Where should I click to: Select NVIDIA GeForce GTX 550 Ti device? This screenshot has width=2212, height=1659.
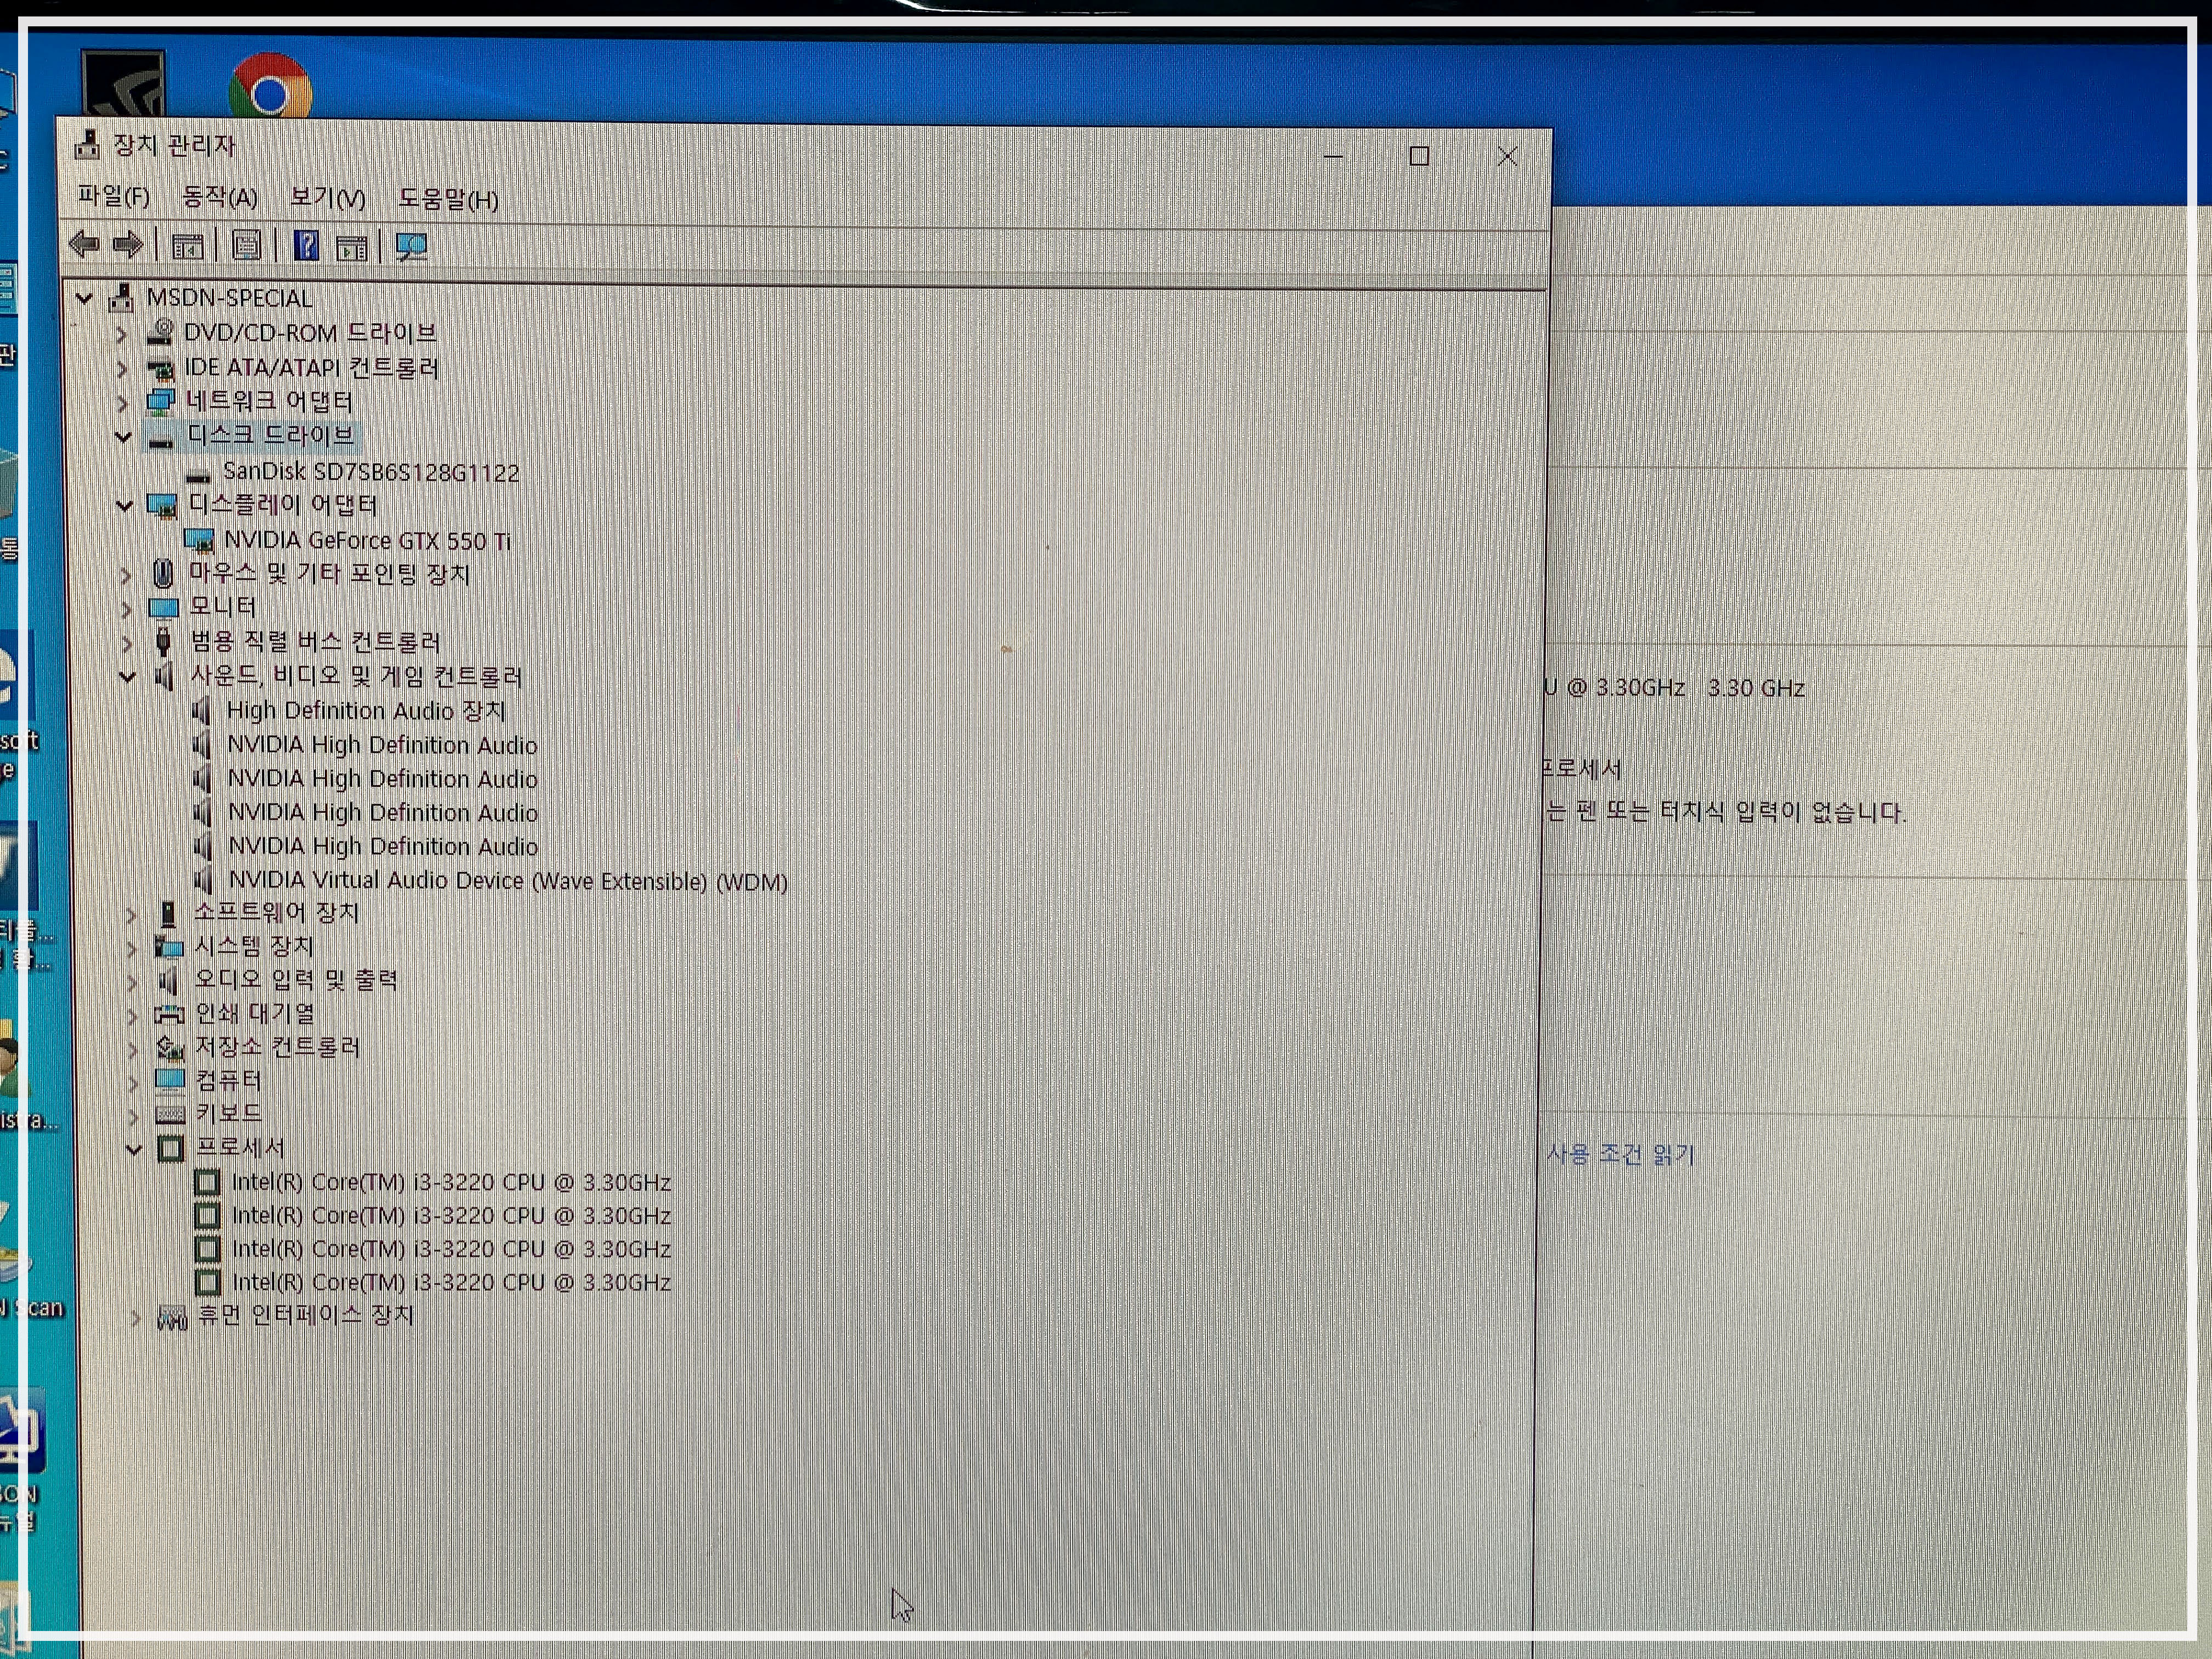[x=367, y=541]
